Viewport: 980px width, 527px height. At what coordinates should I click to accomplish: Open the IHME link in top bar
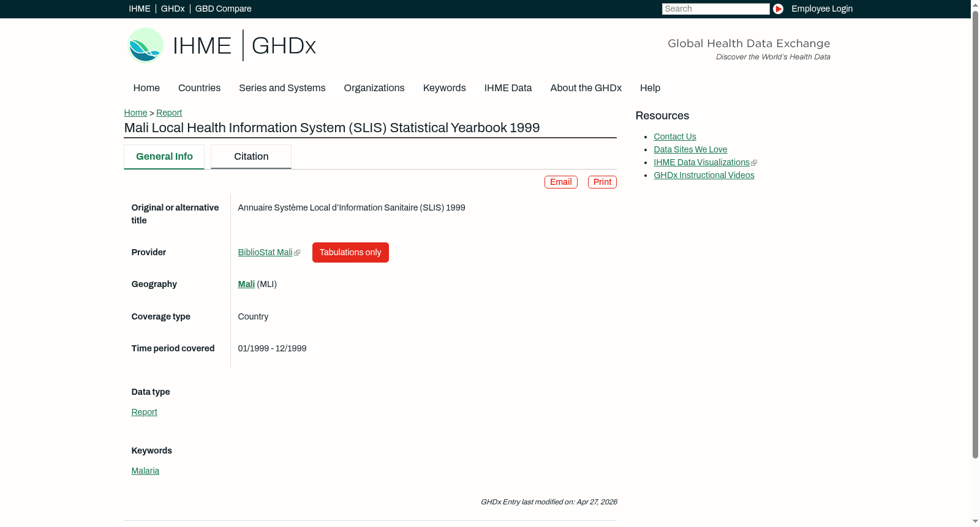tap(140, 9)
